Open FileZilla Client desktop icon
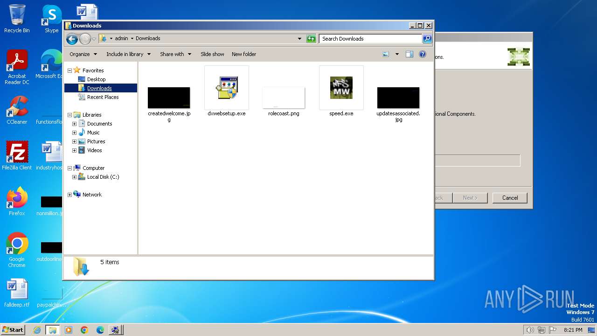Screen dimensions: 597x336 click(17, 156)
